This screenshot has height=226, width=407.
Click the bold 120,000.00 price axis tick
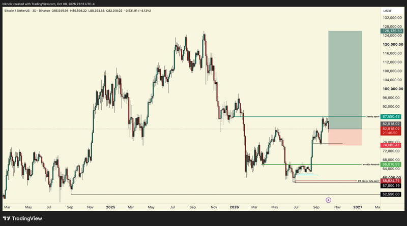coord(393,44)
